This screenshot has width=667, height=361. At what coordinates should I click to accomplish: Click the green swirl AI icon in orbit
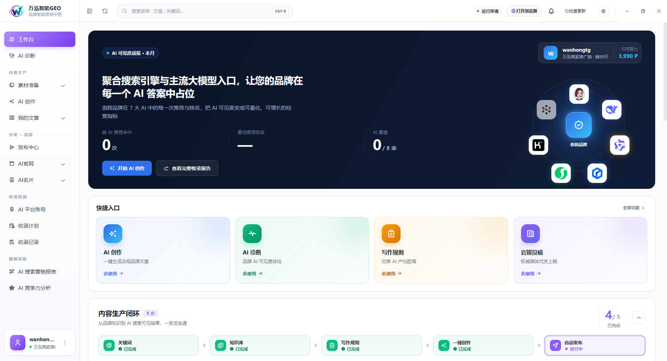[x=561, y=173]
